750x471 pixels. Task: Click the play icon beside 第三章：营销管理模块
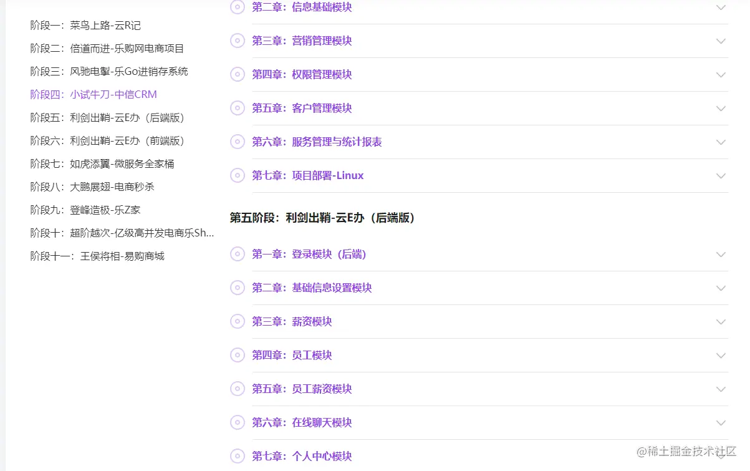point(238,41)
